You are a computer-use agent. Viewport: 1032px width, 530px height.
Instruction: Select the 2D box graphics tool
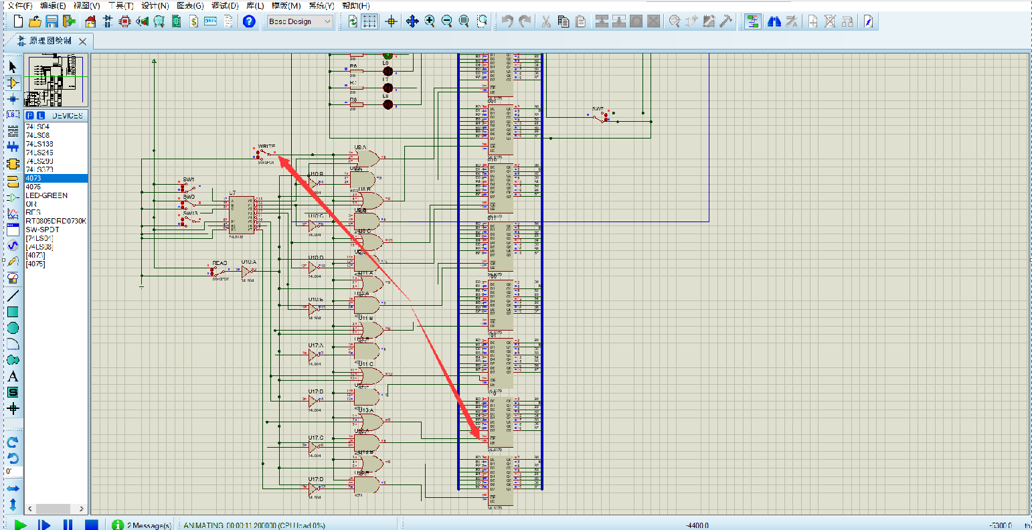pos(13,312)
